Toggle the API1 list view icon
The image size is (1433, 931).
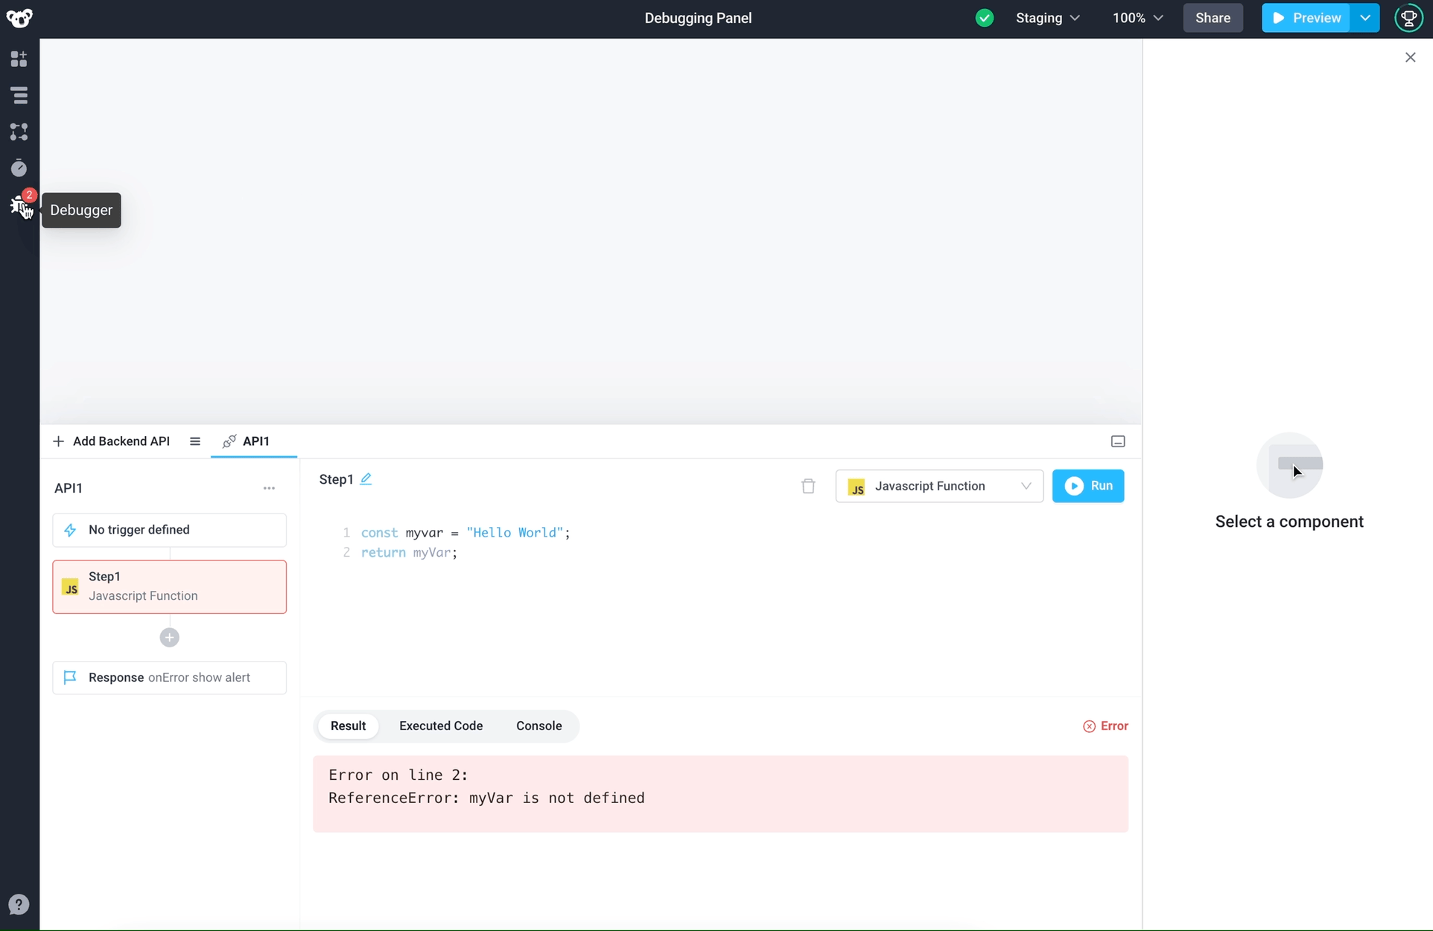click(195, 441)
